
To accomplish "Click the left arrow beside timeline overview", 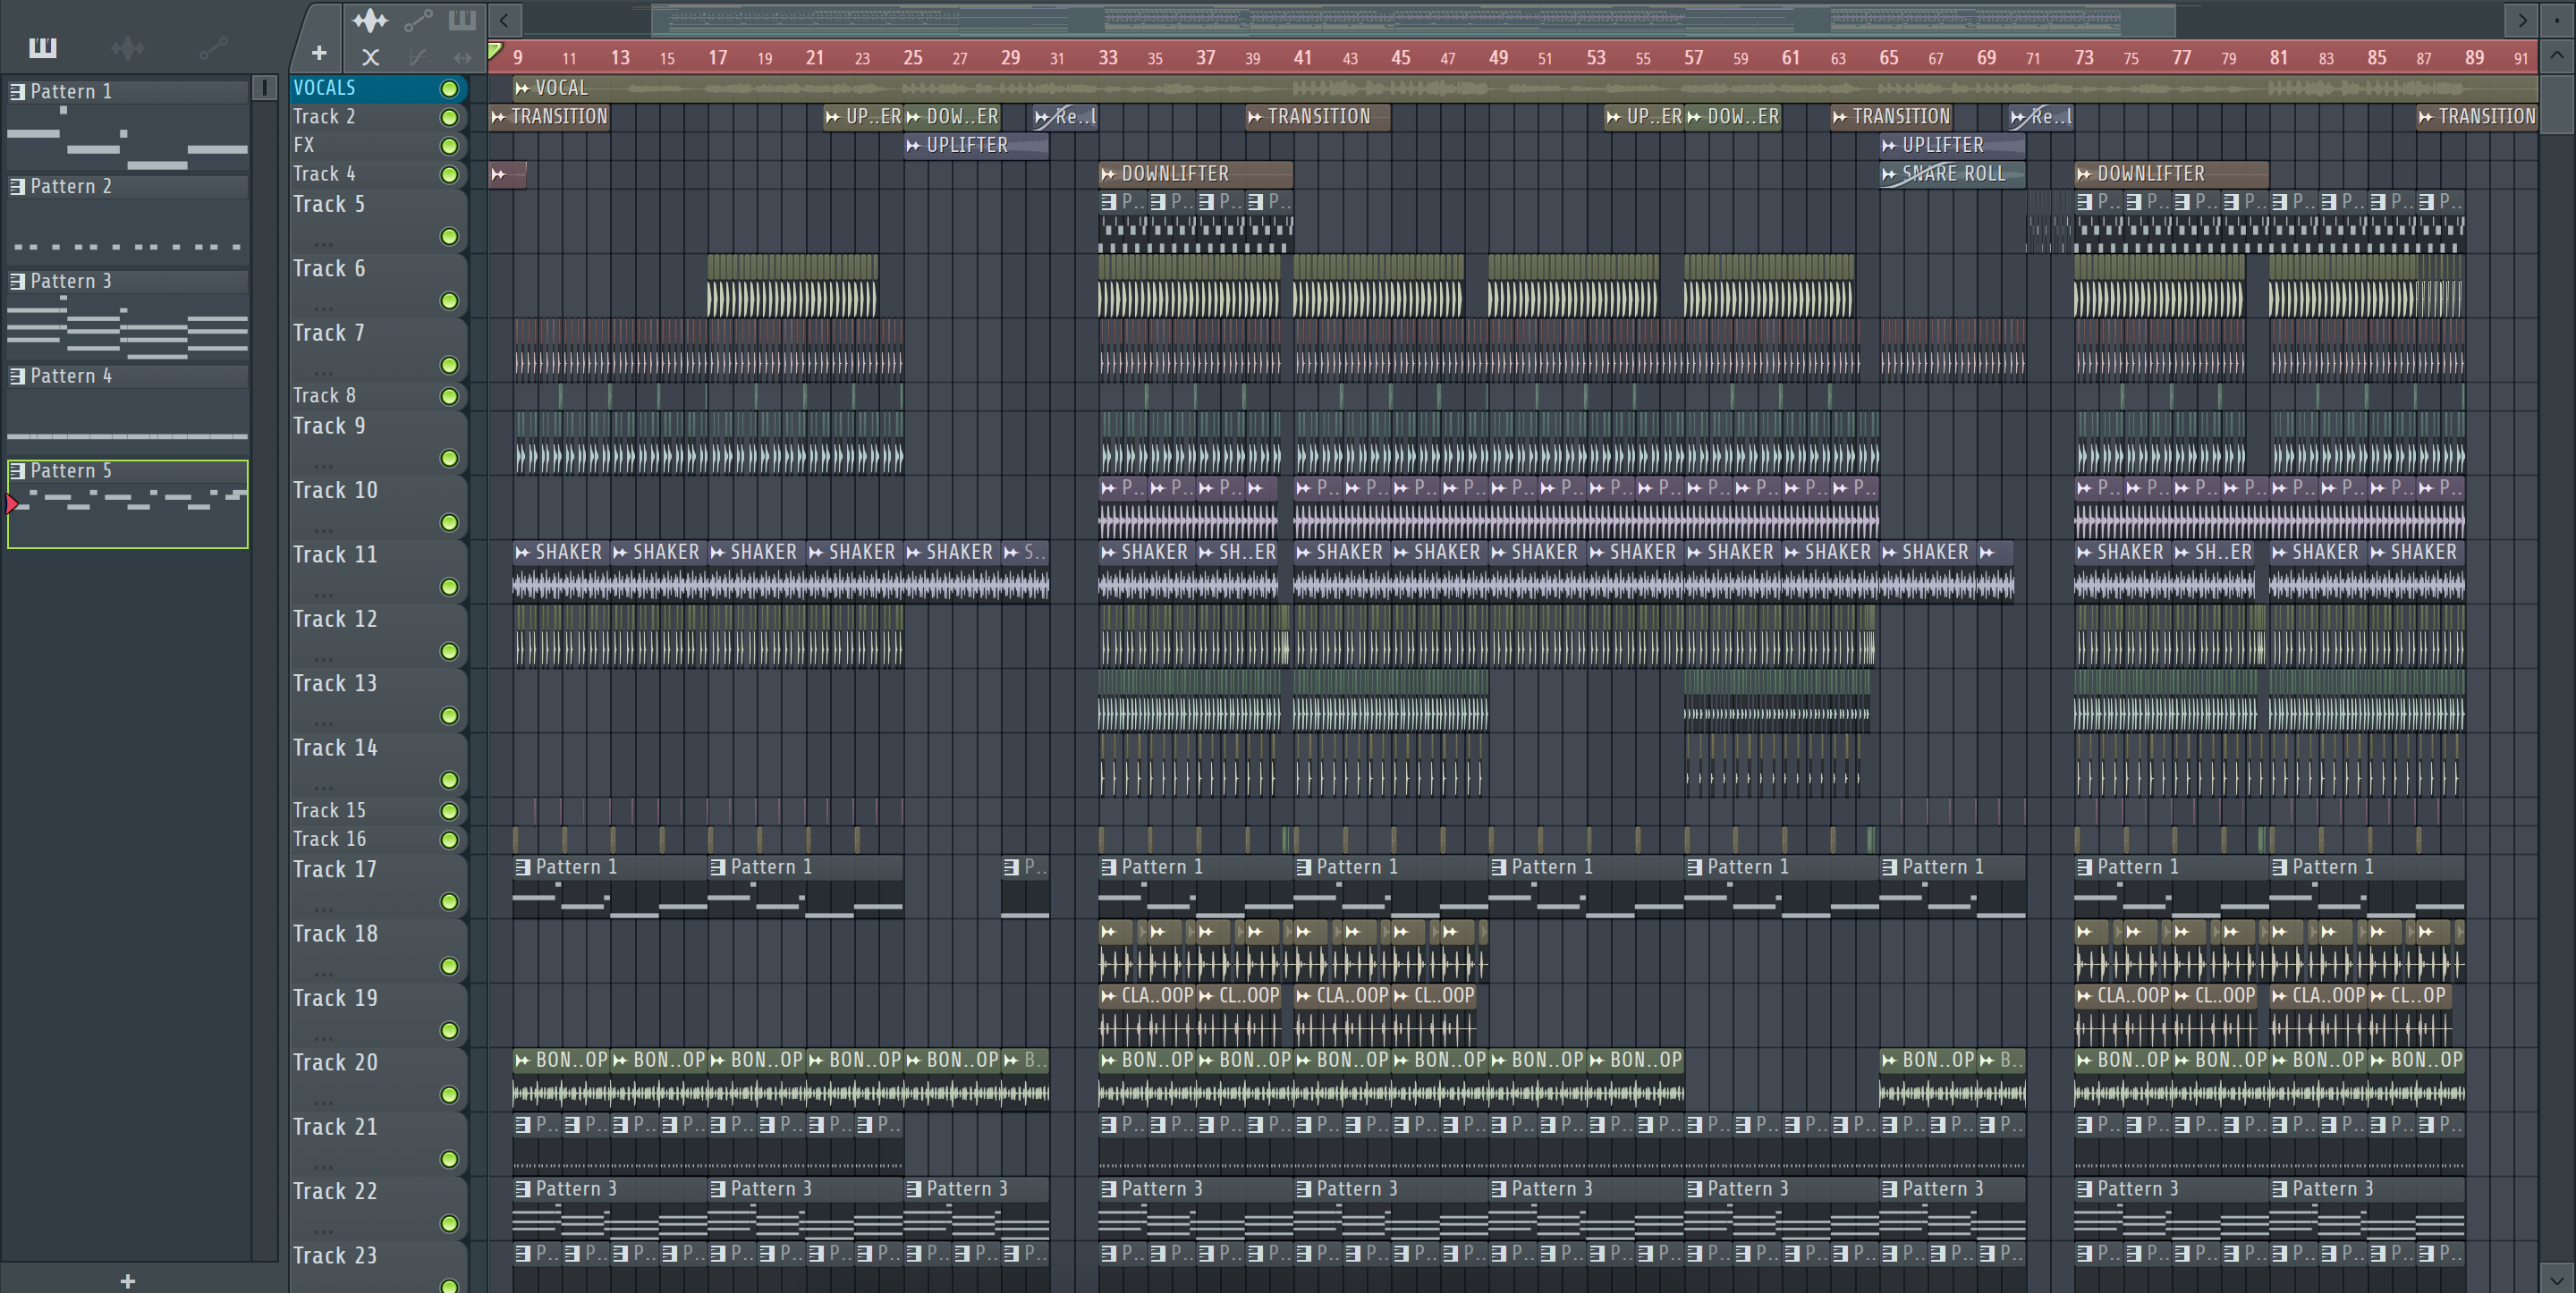I will (x=504, y=19).
